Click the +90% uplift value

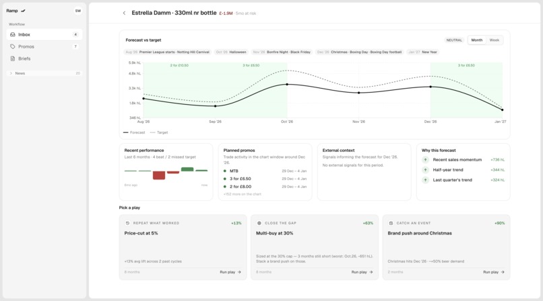[500, 223]
